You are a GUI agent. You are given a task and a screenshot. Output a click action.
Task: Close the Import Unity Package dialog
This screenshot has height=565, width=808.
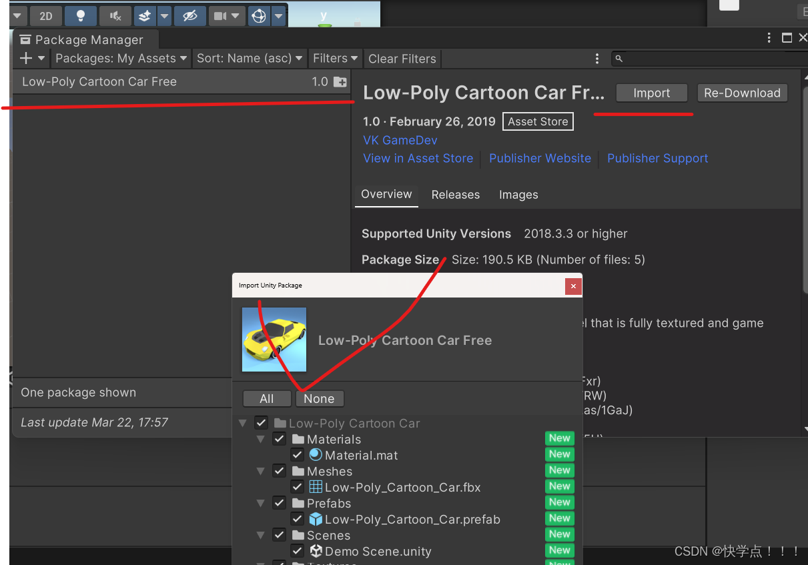pyautogui.click(x=573, y=286)
